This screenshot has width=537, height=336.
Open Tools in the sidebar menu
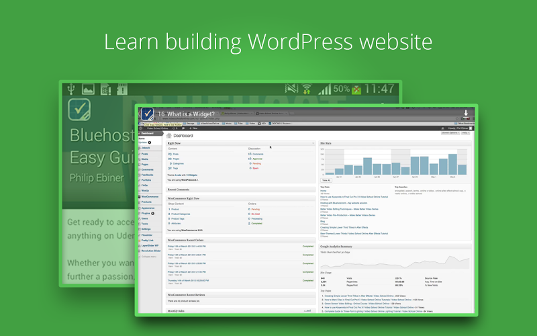144,224
